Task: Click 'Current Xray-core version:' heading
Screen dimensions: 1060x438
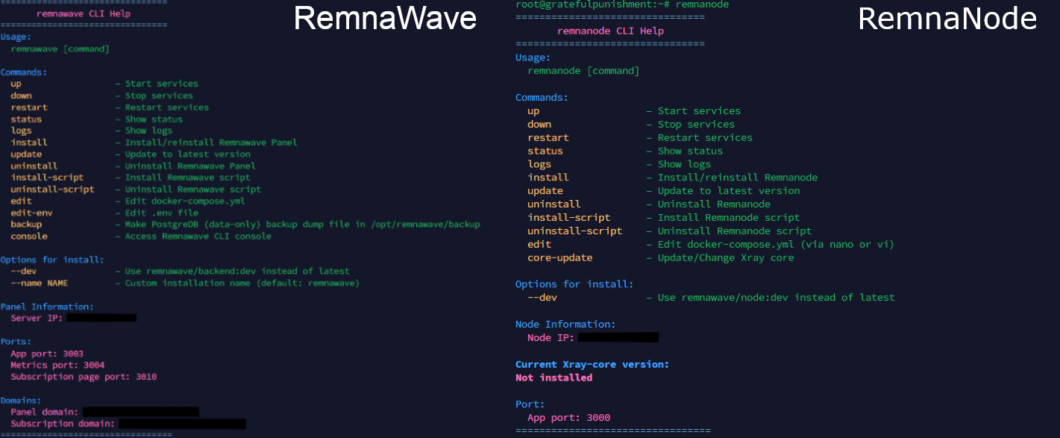Action: (592, 365)
